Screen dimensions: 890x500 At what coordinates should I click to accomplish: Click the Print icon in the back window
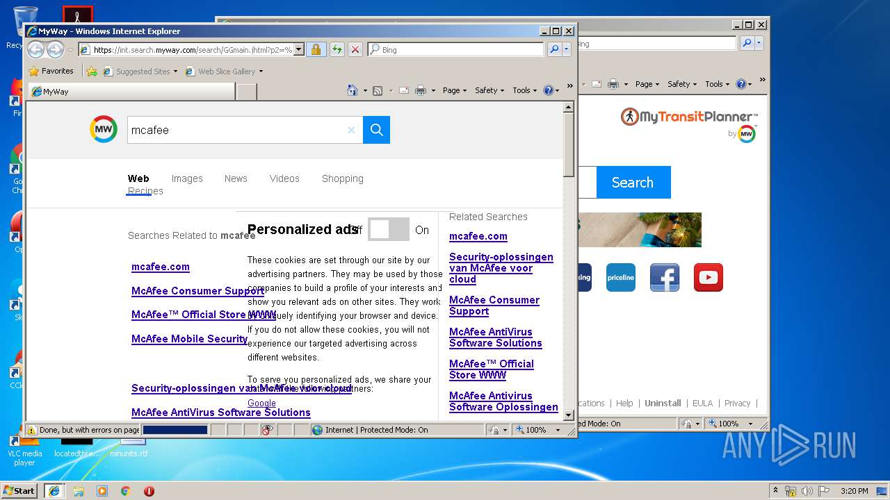point(613,84)
